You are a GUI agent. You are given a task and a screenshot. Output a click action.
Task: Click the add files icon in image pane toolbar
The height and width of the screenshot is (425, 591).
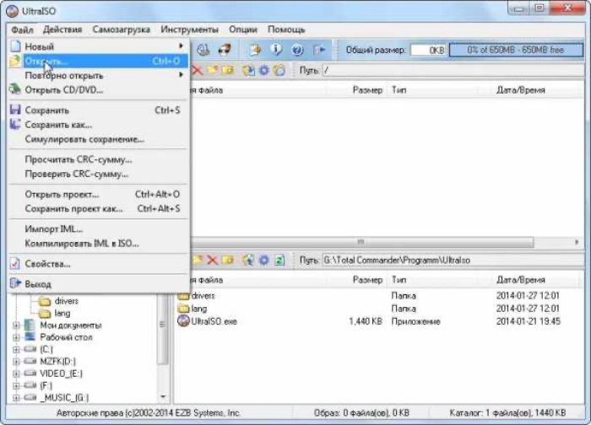coord(249,70)
